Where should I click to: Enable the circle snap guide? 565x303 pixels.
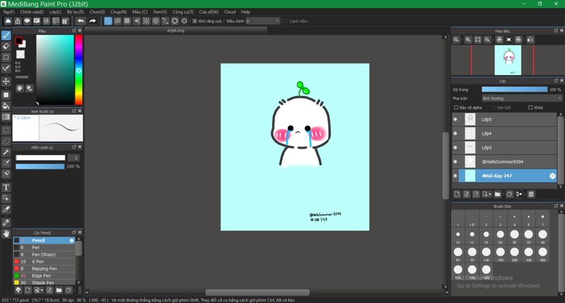tap(156, 21)
